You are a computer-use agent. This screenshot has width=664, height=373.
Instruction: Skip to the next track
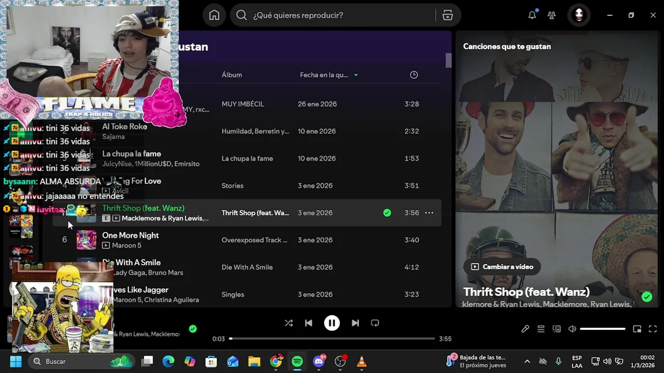(x=355, y=323)
